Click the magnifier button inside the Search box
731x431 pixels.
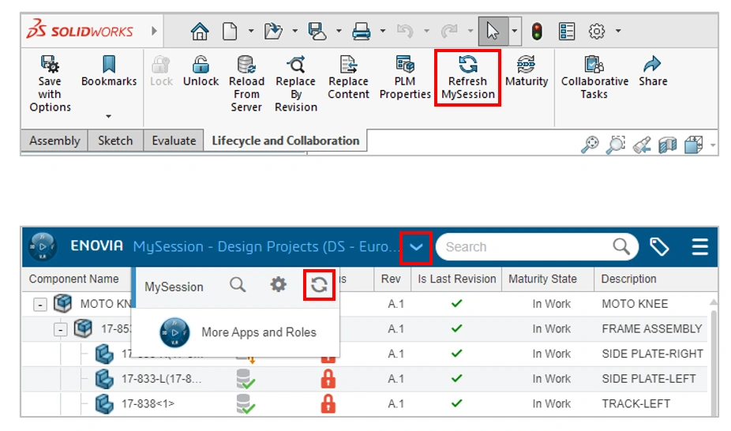click(x=621, y=246)
